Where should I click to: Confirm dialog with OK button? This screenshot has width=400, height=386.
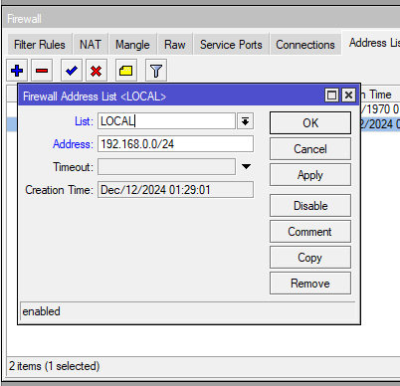(x=310, y=123)
